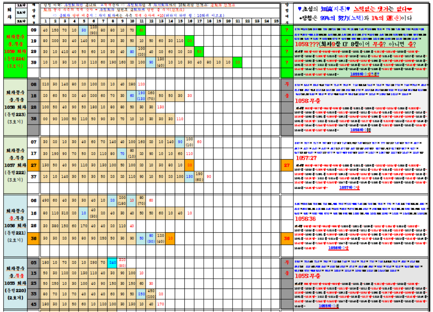Select the orange 36 row label in the 1056 block
433x312 pixels.
(x=34, y=238)
